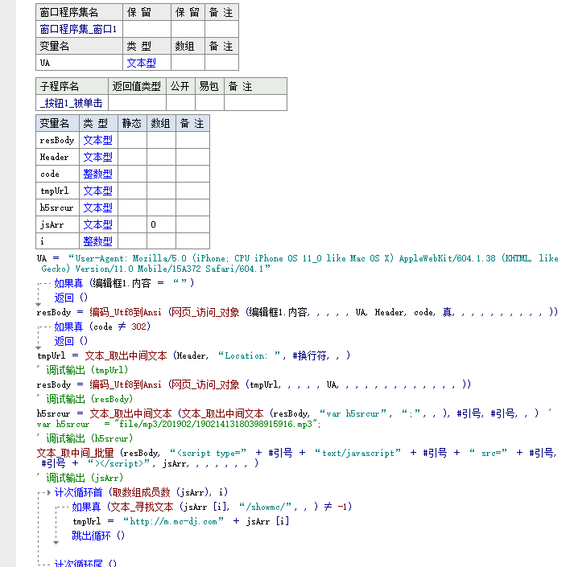Click the 窗口程序集_窗口1 name cell
This screenshot has height=567, width=570.
[79, 29]
